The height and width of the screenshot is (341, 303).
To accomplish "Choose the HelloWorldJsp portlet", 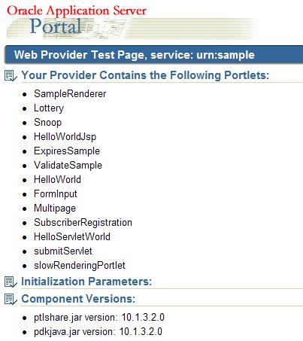I will tap(65, 137).
